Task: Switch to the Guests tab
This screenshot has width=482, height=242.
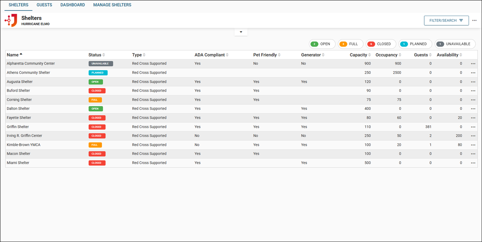Action: click(44, 5)
